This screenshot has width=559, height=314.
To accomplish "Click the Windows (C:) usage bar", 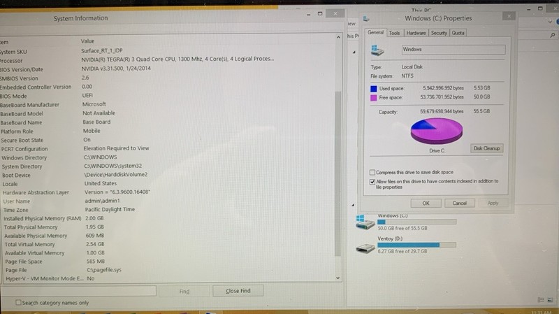I will click(x=416, y=222).
